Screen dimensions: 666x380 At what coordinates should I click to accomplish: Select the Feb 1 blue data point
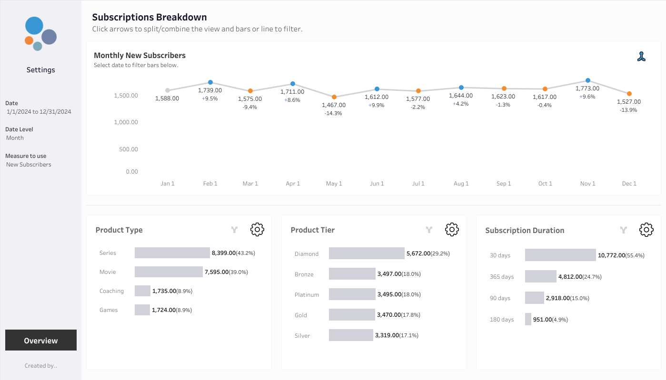pos(210,82)
